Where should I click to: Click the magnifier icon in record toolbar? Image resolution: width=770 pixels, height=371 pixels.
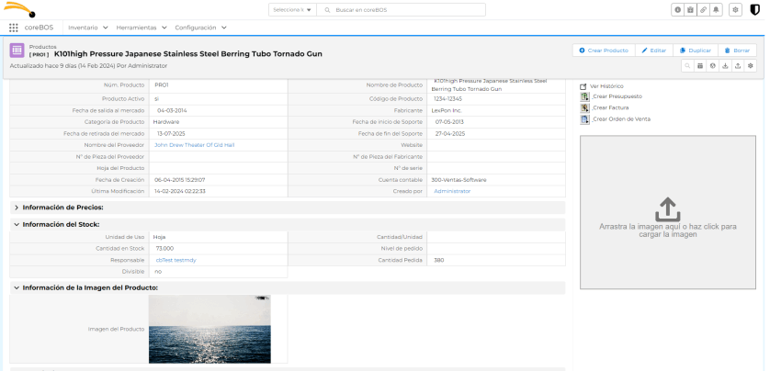[688, 66]
